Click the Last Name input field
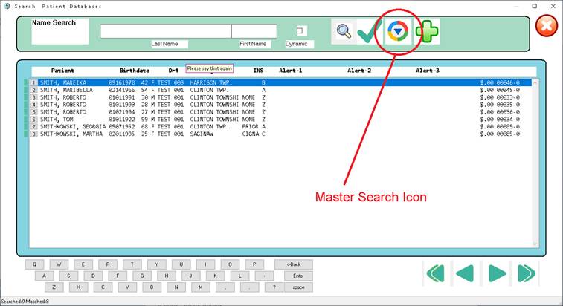563x306 pixels. pos(165,31)
